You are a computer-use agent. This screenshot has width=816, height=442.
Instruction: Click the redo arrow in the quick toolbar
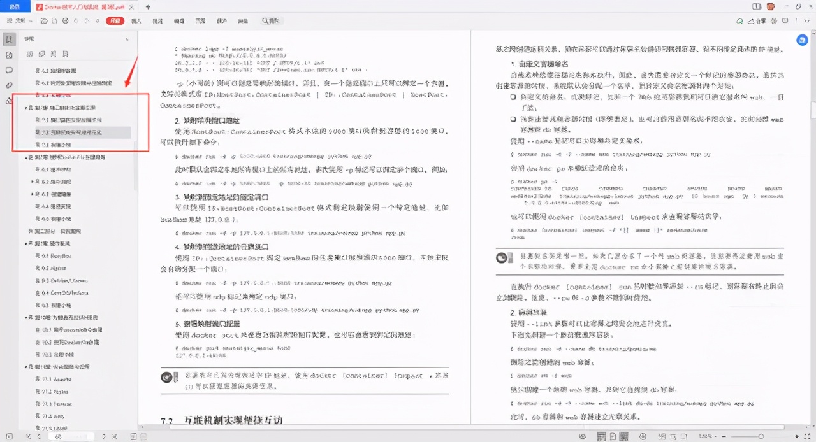[x=87, y=21]
